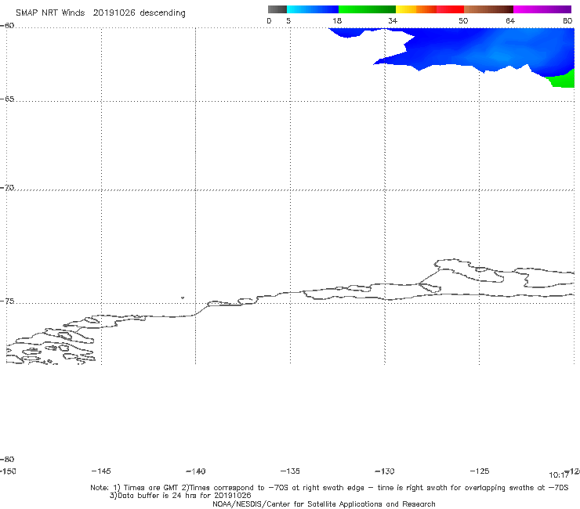Click the brown segment of the colorbar
Screen dimensions: 580x509
488,9
